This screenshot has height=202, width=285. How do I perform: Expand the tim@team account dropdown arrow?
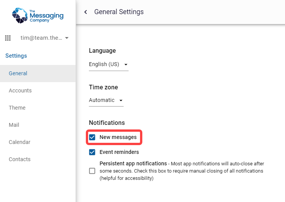(67, 38)
